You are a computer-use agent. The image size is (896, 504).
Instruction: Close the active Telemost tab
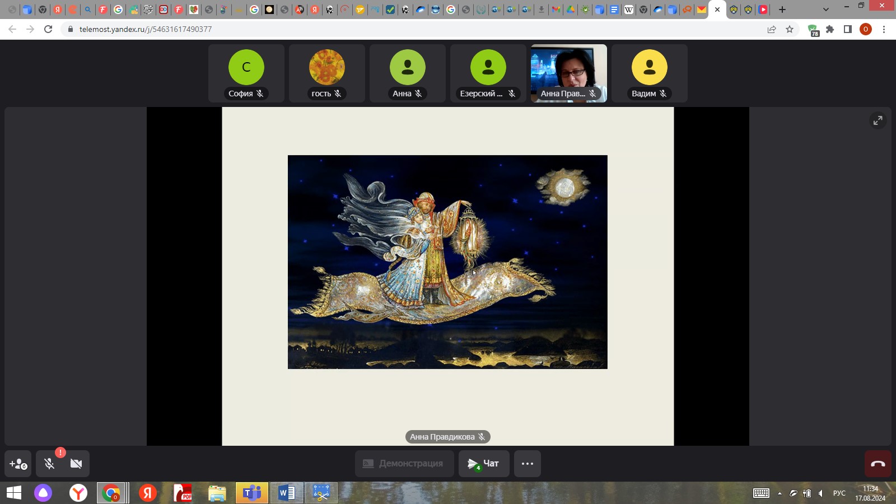pyautogui.click(x=717, y=10)
